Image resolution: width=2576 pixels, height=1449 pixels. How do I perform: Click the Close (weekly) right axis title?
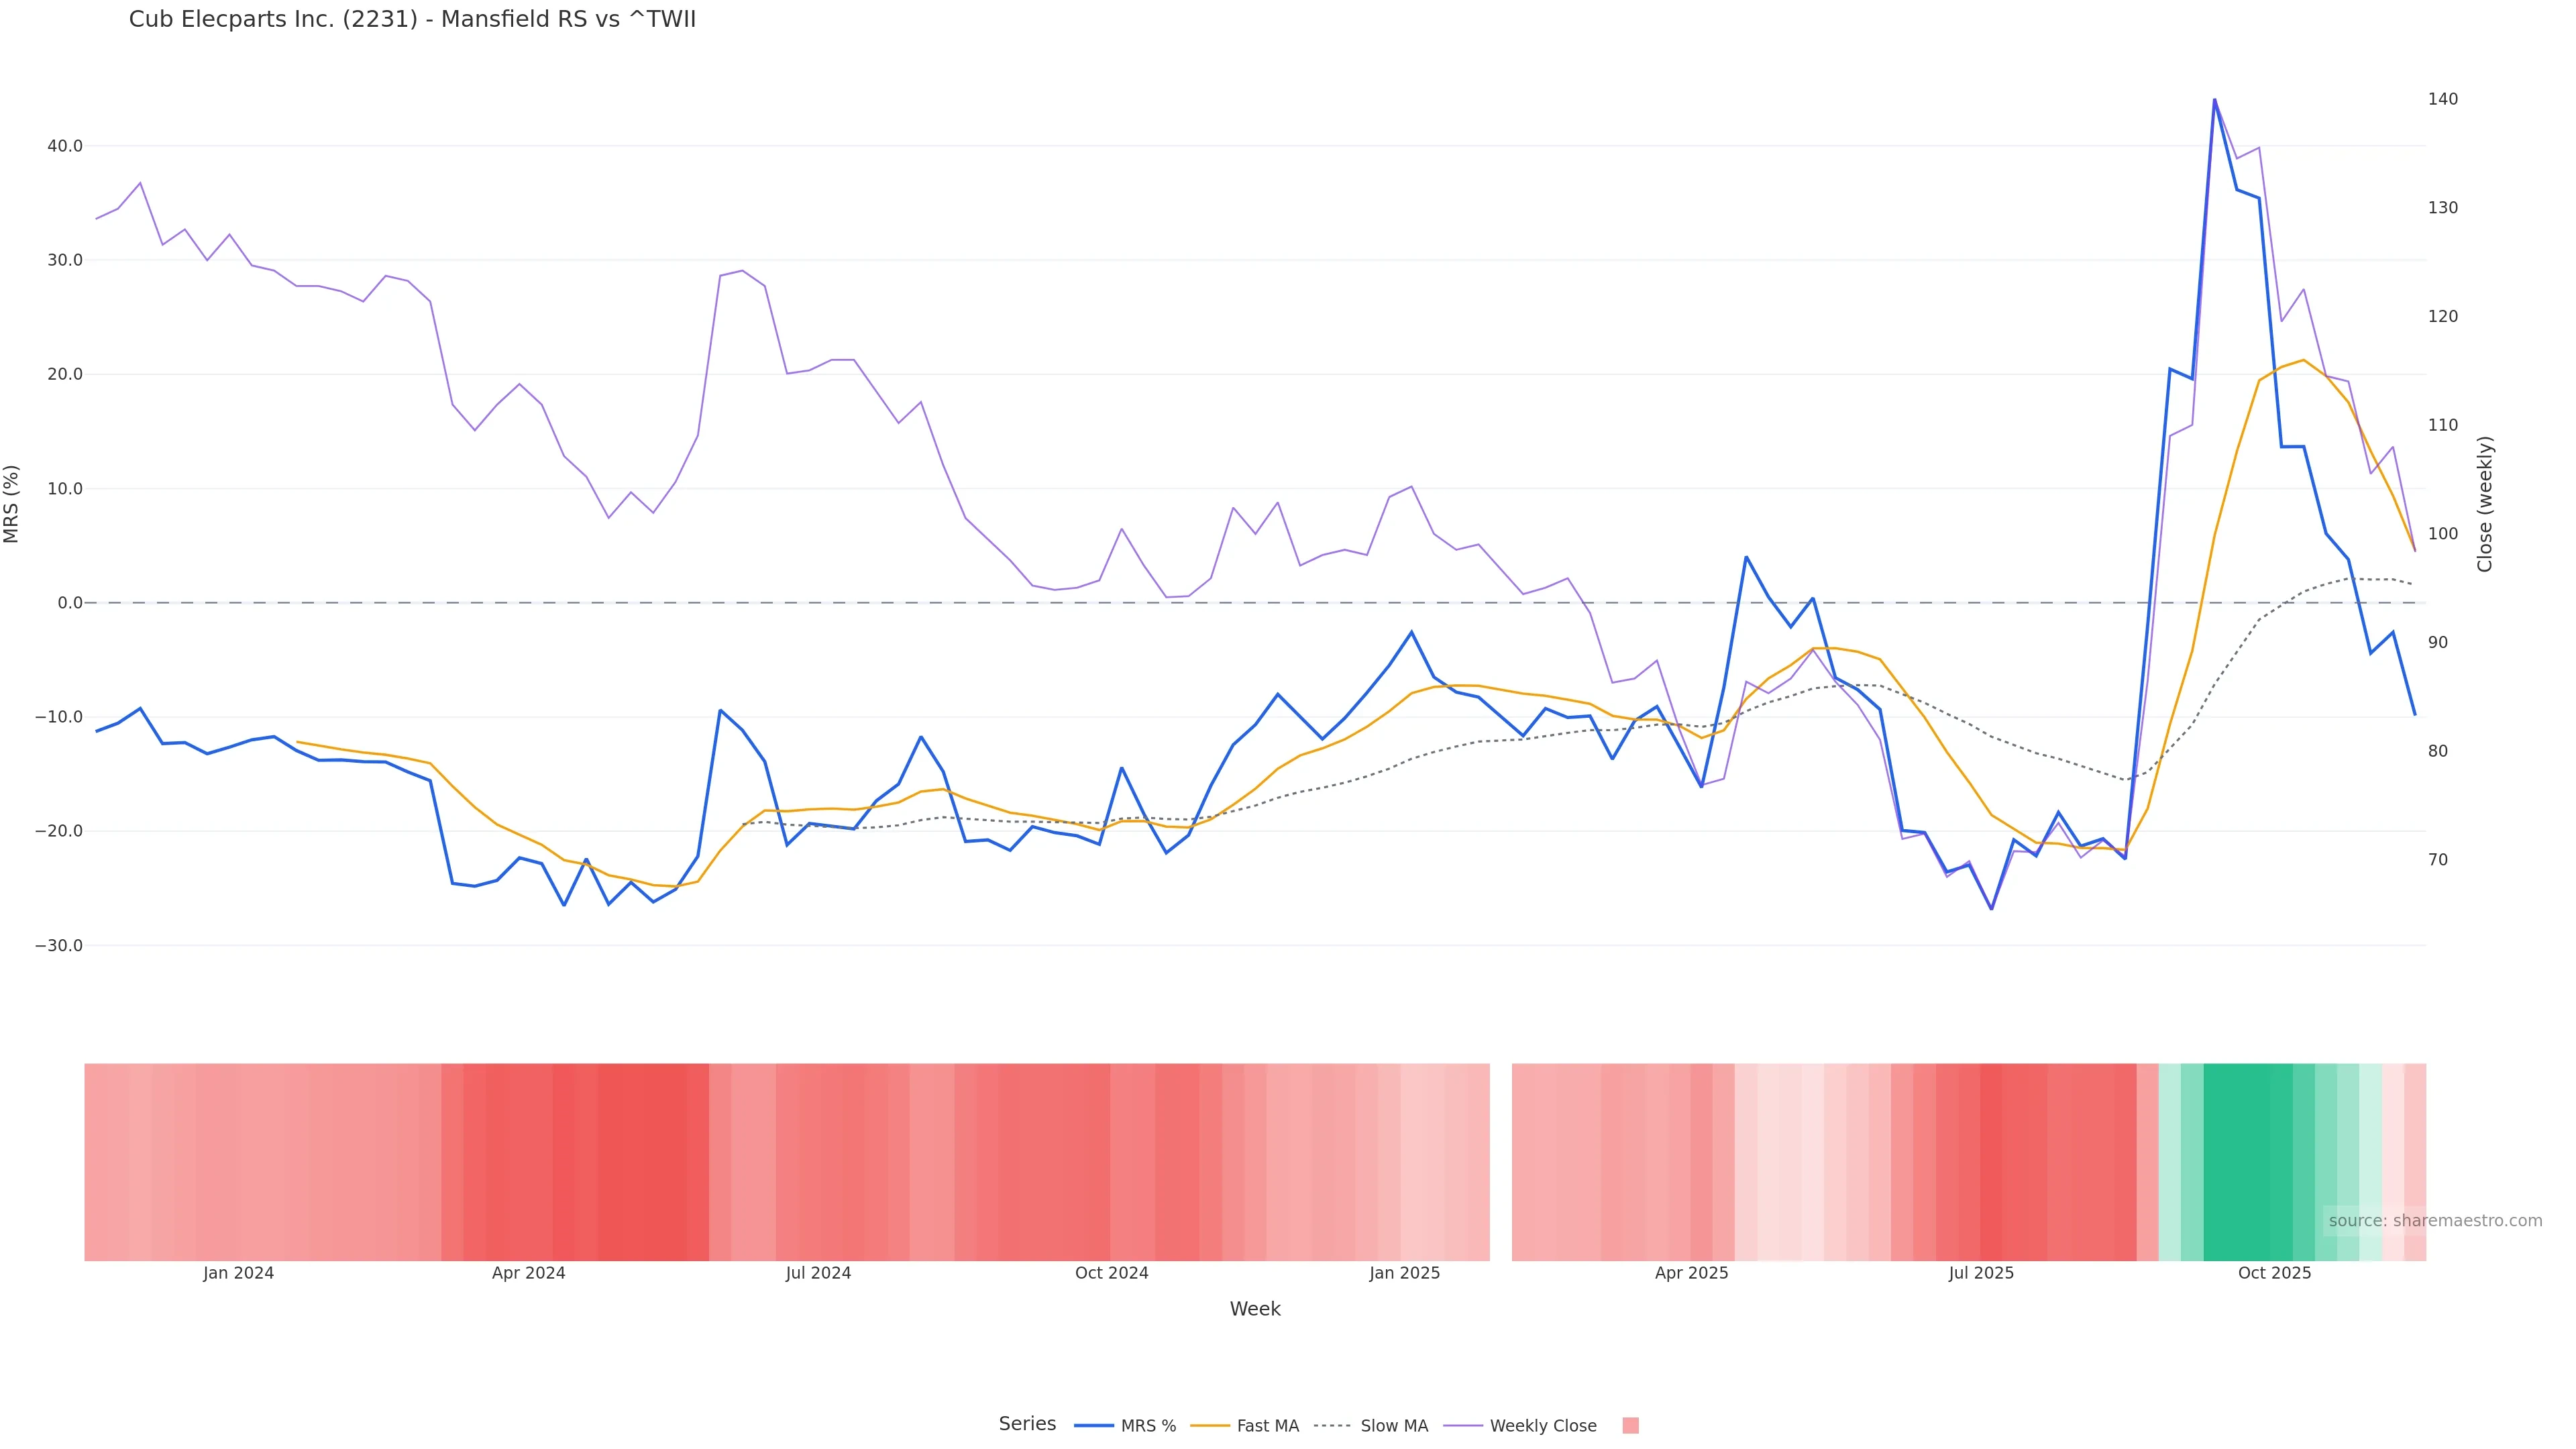point(2485,504)
